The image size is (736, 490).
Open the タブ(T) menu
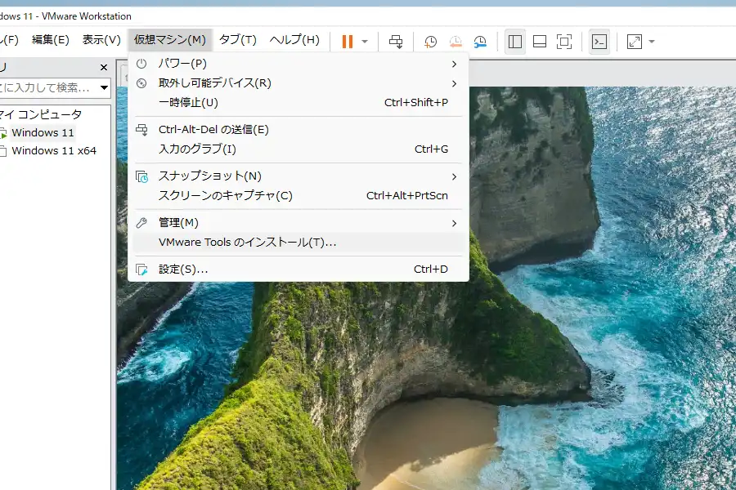click(237, 40)
